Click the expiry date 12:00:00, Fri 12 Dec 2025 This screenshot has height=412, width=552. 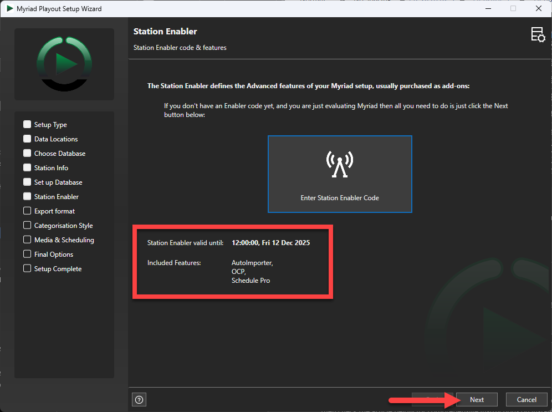pos(270,243)
